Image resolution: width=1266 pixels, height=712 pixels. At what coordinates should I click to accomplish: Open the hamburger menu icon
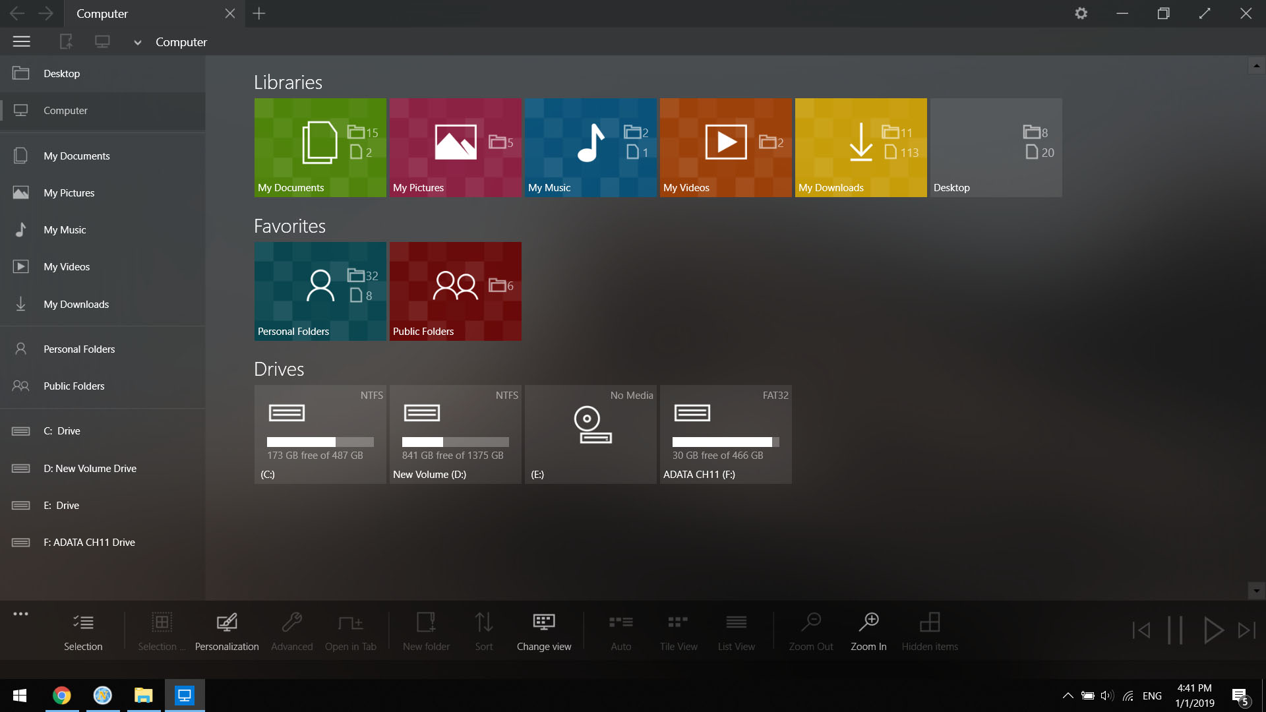click(21, 42)
